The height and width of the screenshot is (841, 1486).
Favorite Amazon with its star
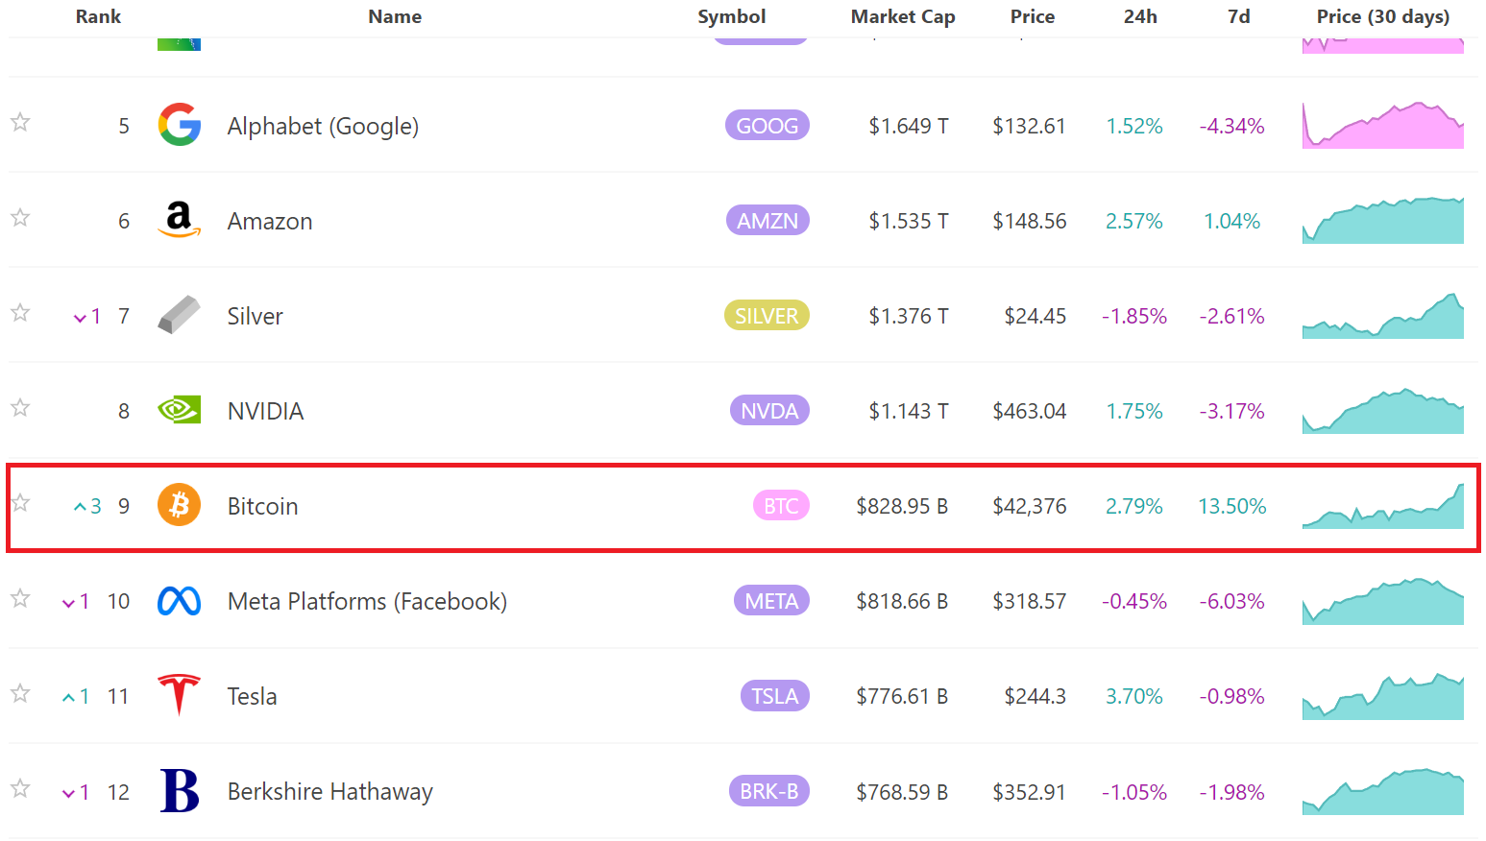[20, 217]
